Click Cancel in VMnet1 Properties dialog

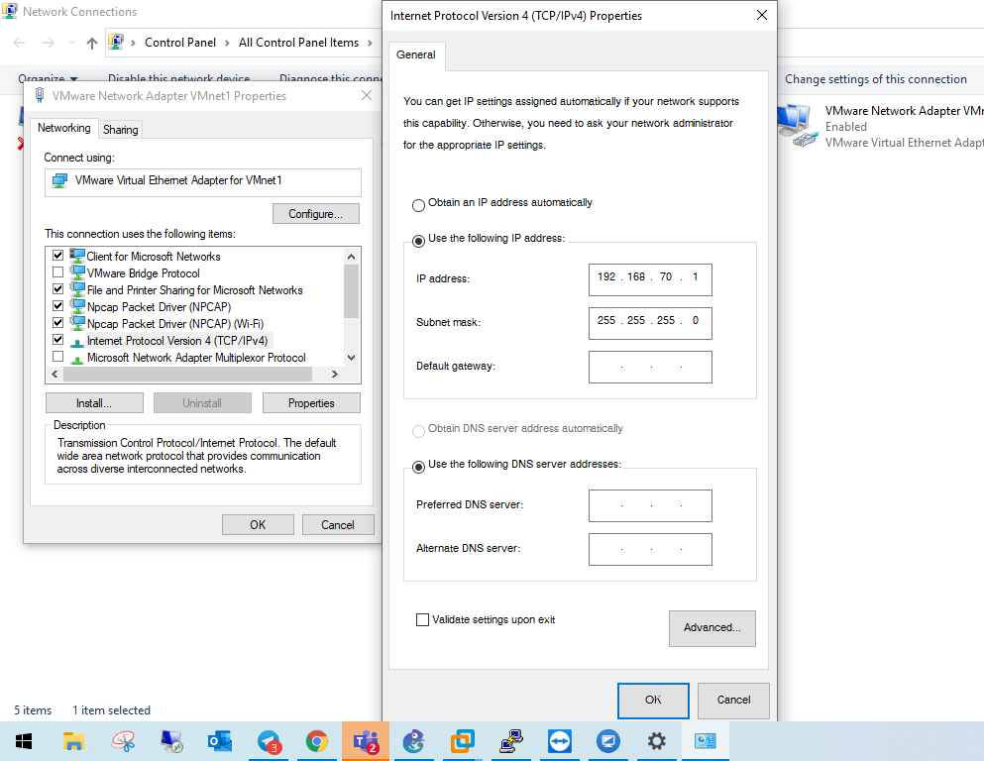(x=338, y=524)
